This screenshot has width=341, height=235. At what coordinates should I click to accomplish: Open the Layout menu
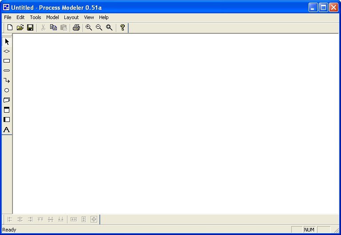pyautogui.click(x=71, y=17)
